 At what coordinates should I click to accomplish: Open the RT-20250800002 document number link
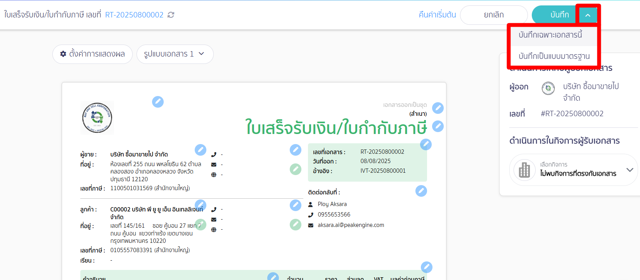point(135,15)
